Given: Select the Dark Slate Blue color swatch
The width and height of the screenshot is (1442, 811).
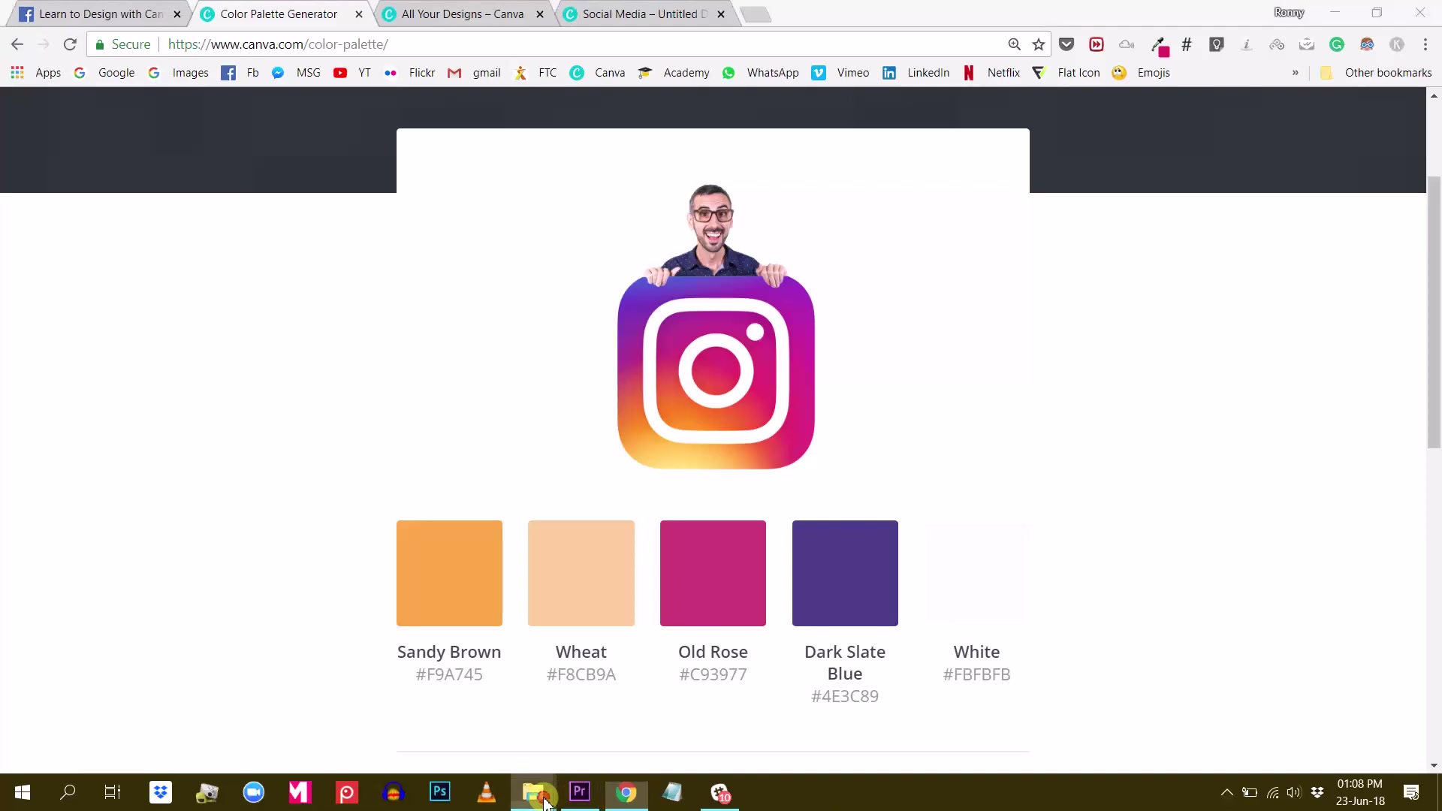Looking at the screenshot, I should pyautogui.click(x=845, y=573).
